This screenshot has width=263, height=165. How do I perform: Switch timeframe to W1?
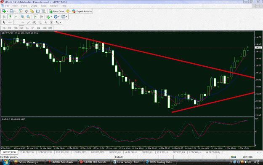pos(45,28)
